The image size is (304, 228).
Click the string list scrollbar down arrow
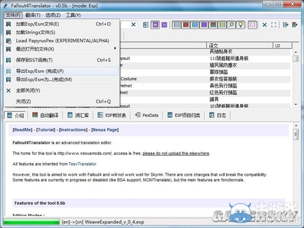coord(296,105)
